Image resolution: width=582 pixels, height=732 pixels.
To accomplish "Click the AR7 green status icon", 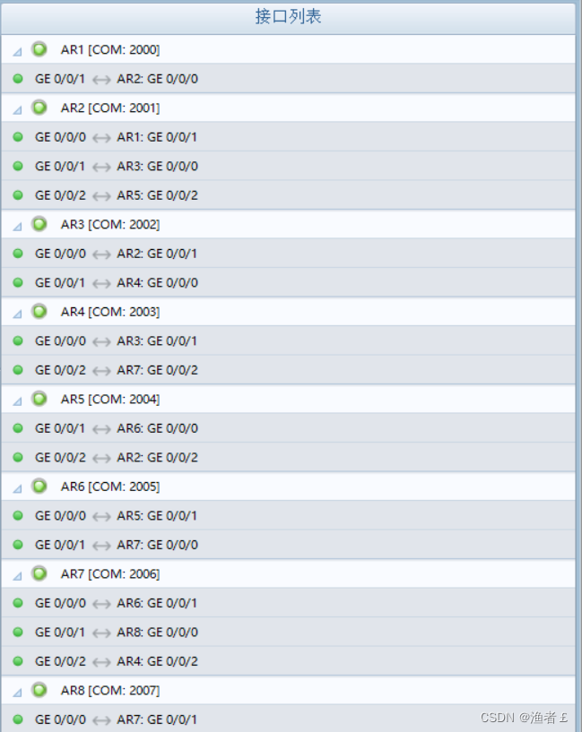I will click(39, 573).
